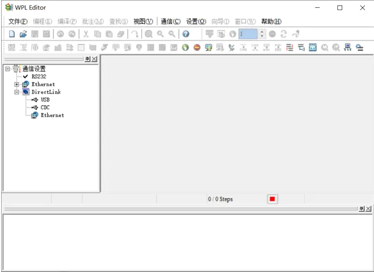
Task: Open the 视图(V) menu
Action: (x=143, y=21)
